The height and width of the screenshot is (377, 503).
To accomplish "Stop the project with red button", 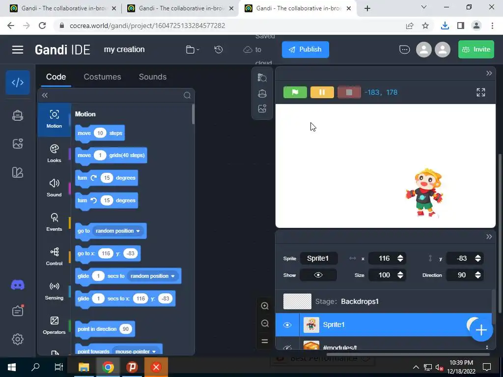I will 349,92.
